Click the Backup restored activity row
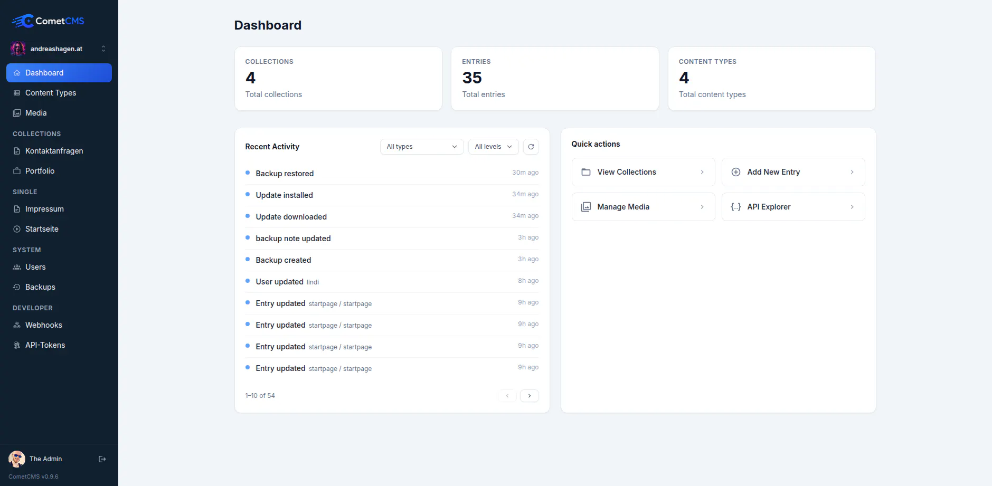The width and height of the screenshot is (992, 486). 392,173
